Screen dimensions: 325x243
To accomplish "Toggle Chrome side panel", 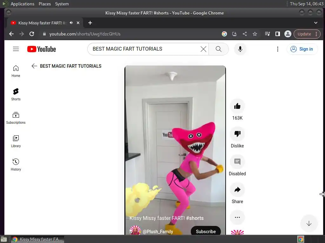I will tap(277, 34).
